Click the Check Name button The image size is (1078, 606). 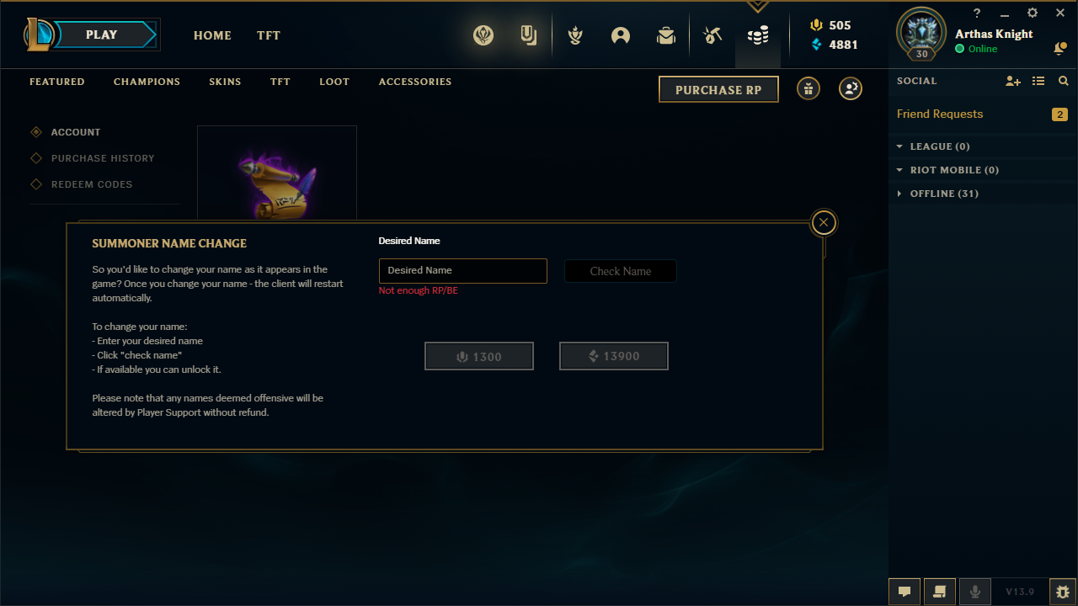pos(621,271)
